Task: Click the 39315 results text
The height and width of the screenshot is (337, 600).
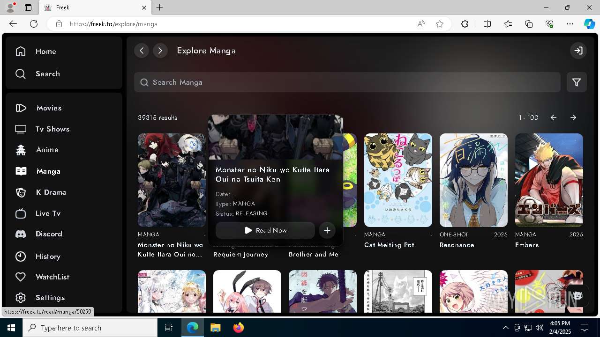Action: click(x=157, y=118)
